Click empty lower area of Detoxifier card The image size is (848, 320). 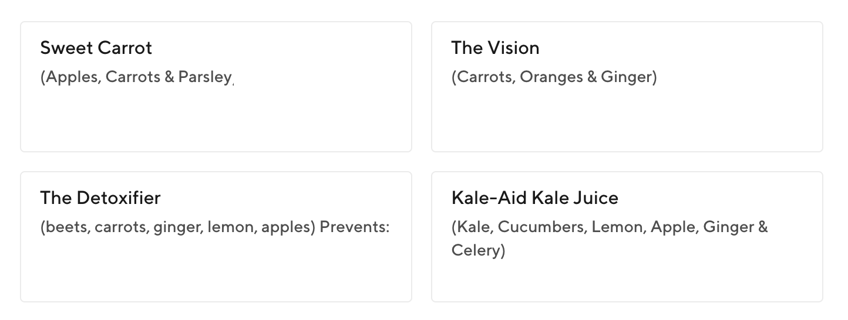[x=216, y=270]
